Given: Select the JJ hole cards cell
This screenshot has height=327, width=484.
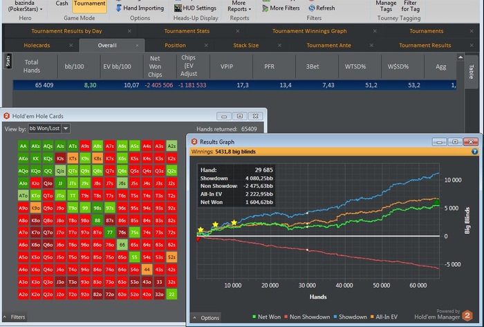Looking at the screenshot, I should (x=60, y=183).
